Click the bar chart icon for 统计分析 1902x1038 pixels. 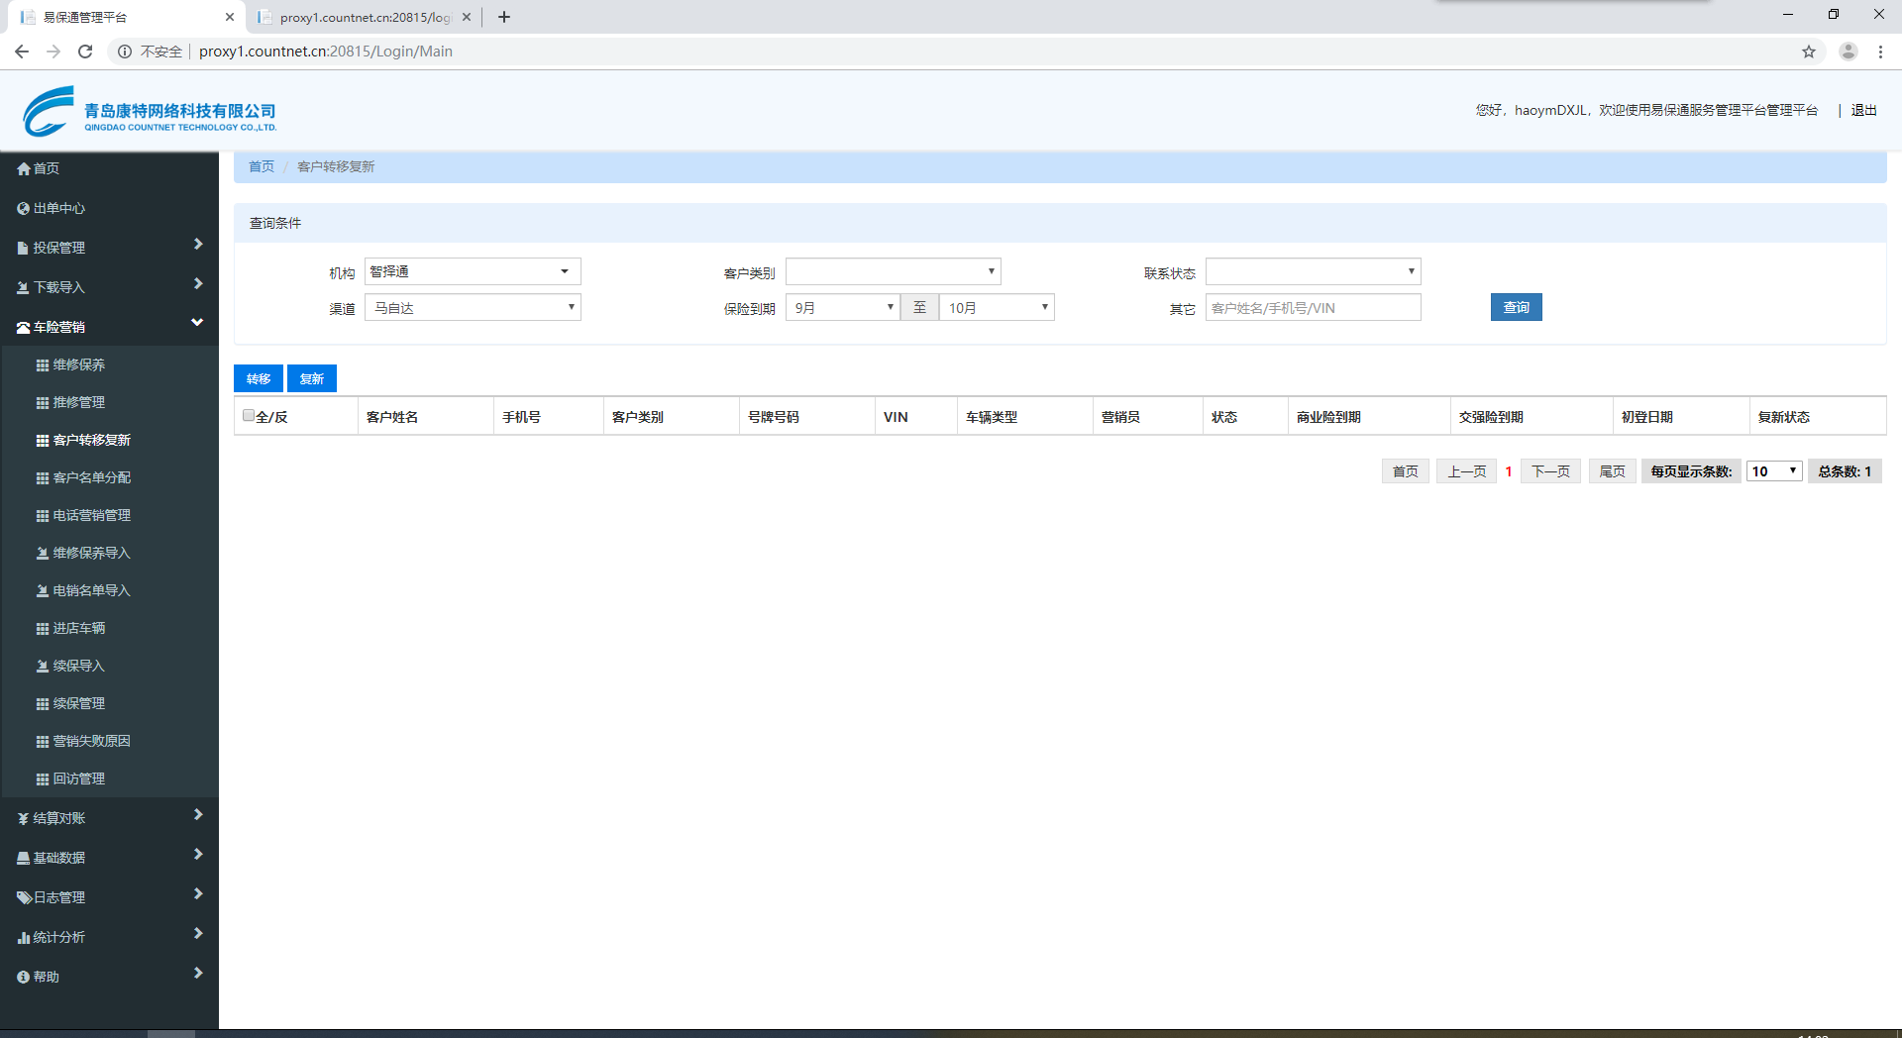pos(24,938)
